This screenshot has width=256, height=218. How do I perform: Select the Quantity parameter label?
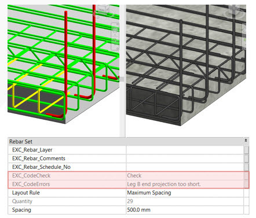pos(22,201)
